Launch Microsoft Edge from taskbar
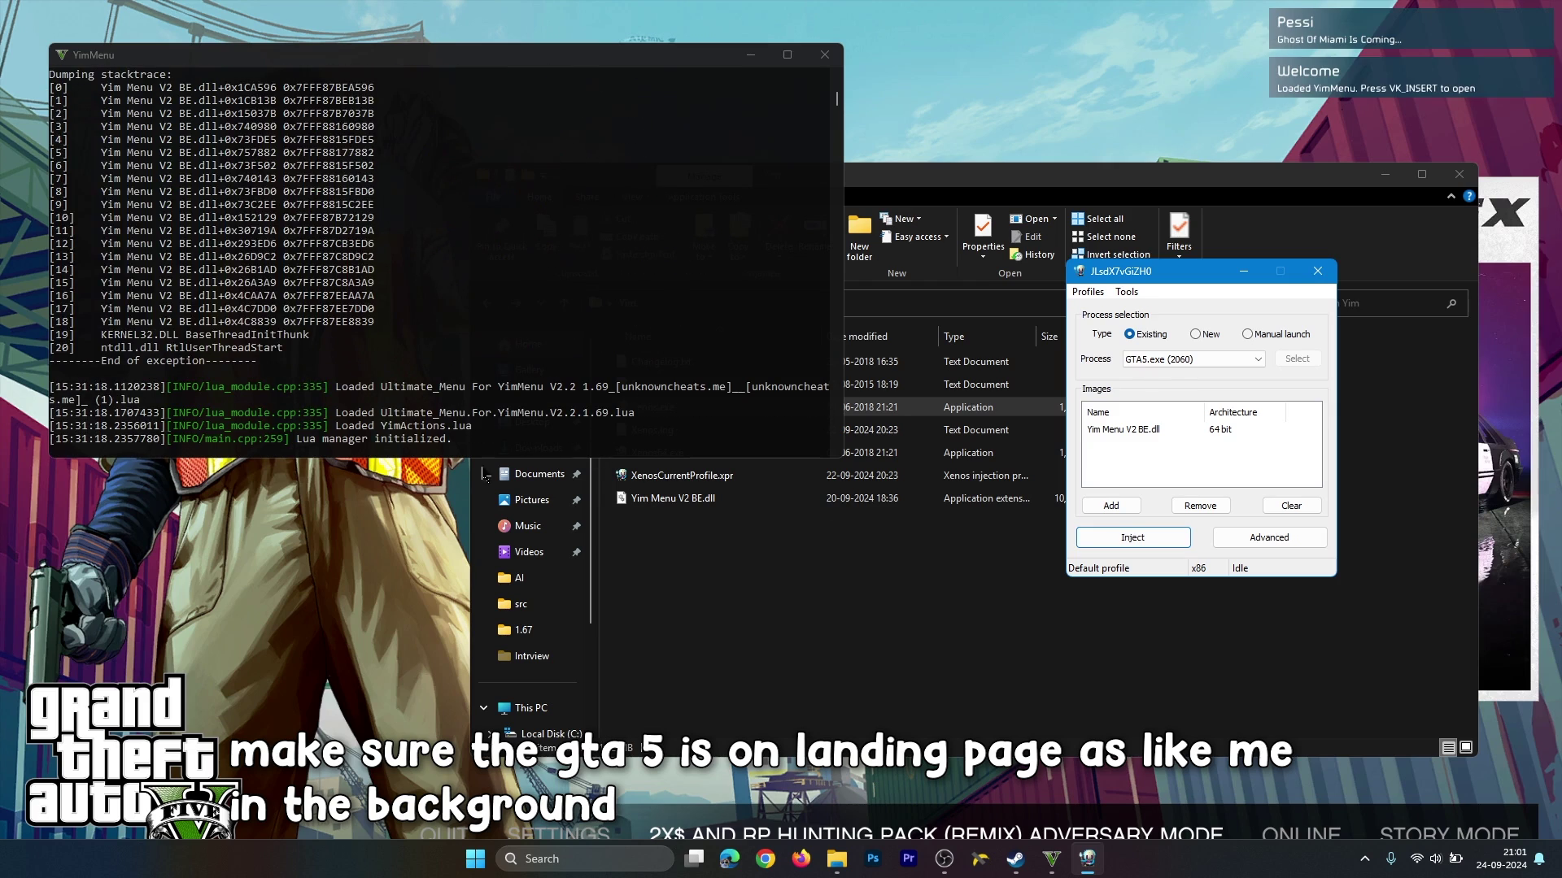 point(730,858)
